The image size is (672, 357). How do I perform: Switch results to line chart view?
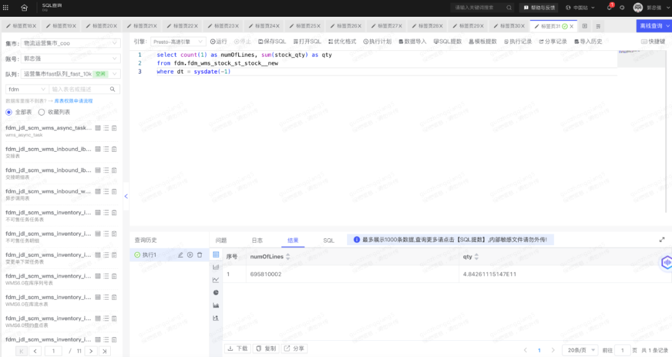pyautogui.click(x=216, y=280)
